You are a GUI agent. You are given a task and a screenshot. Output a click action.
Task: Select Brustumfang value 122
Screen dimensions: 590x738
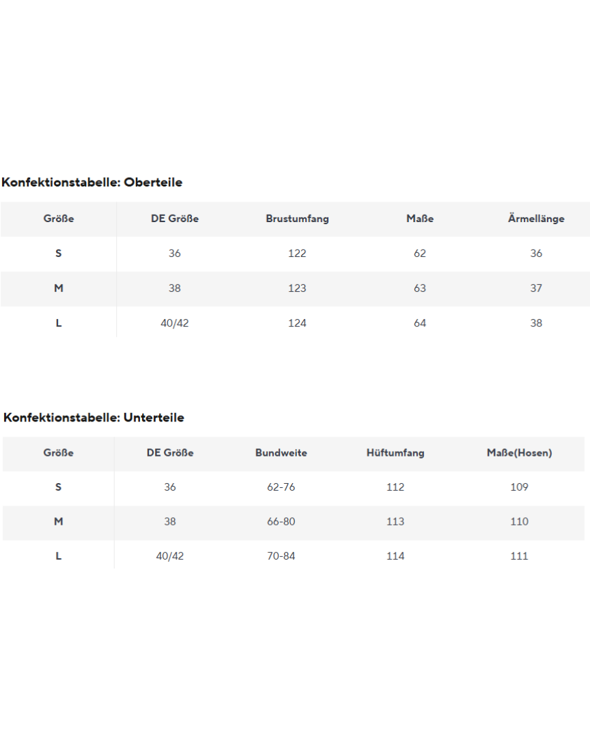[x=297, y=254]
